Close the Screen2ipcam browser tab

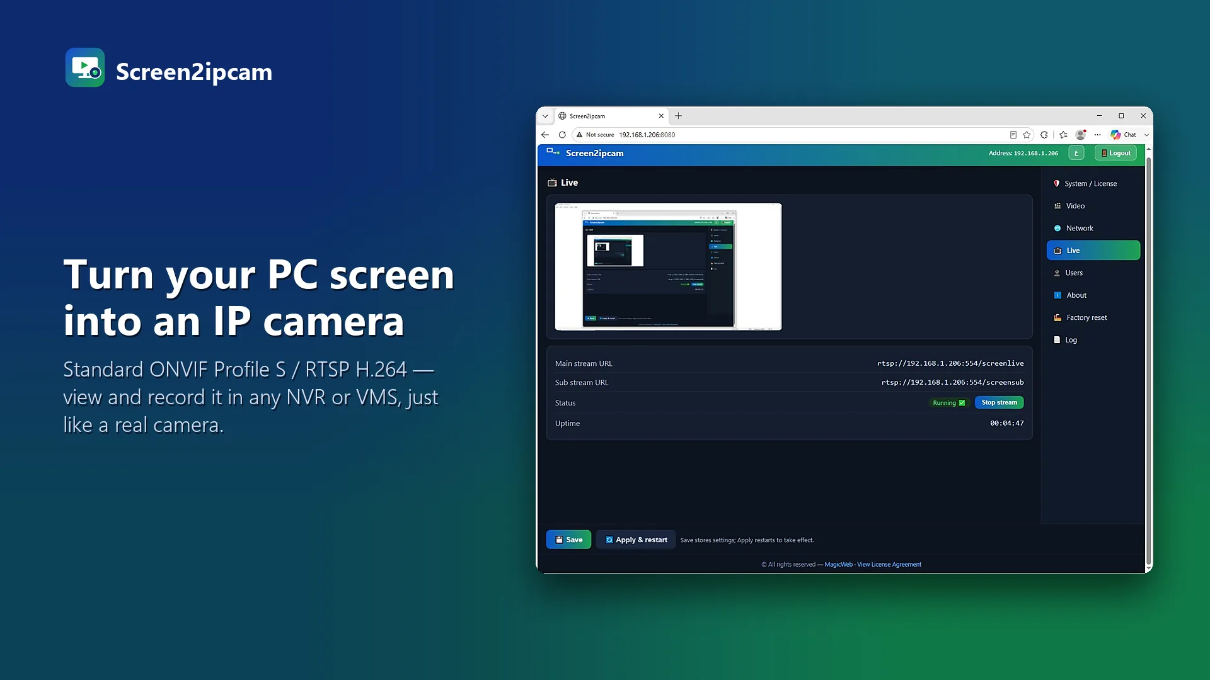point(661,116)
